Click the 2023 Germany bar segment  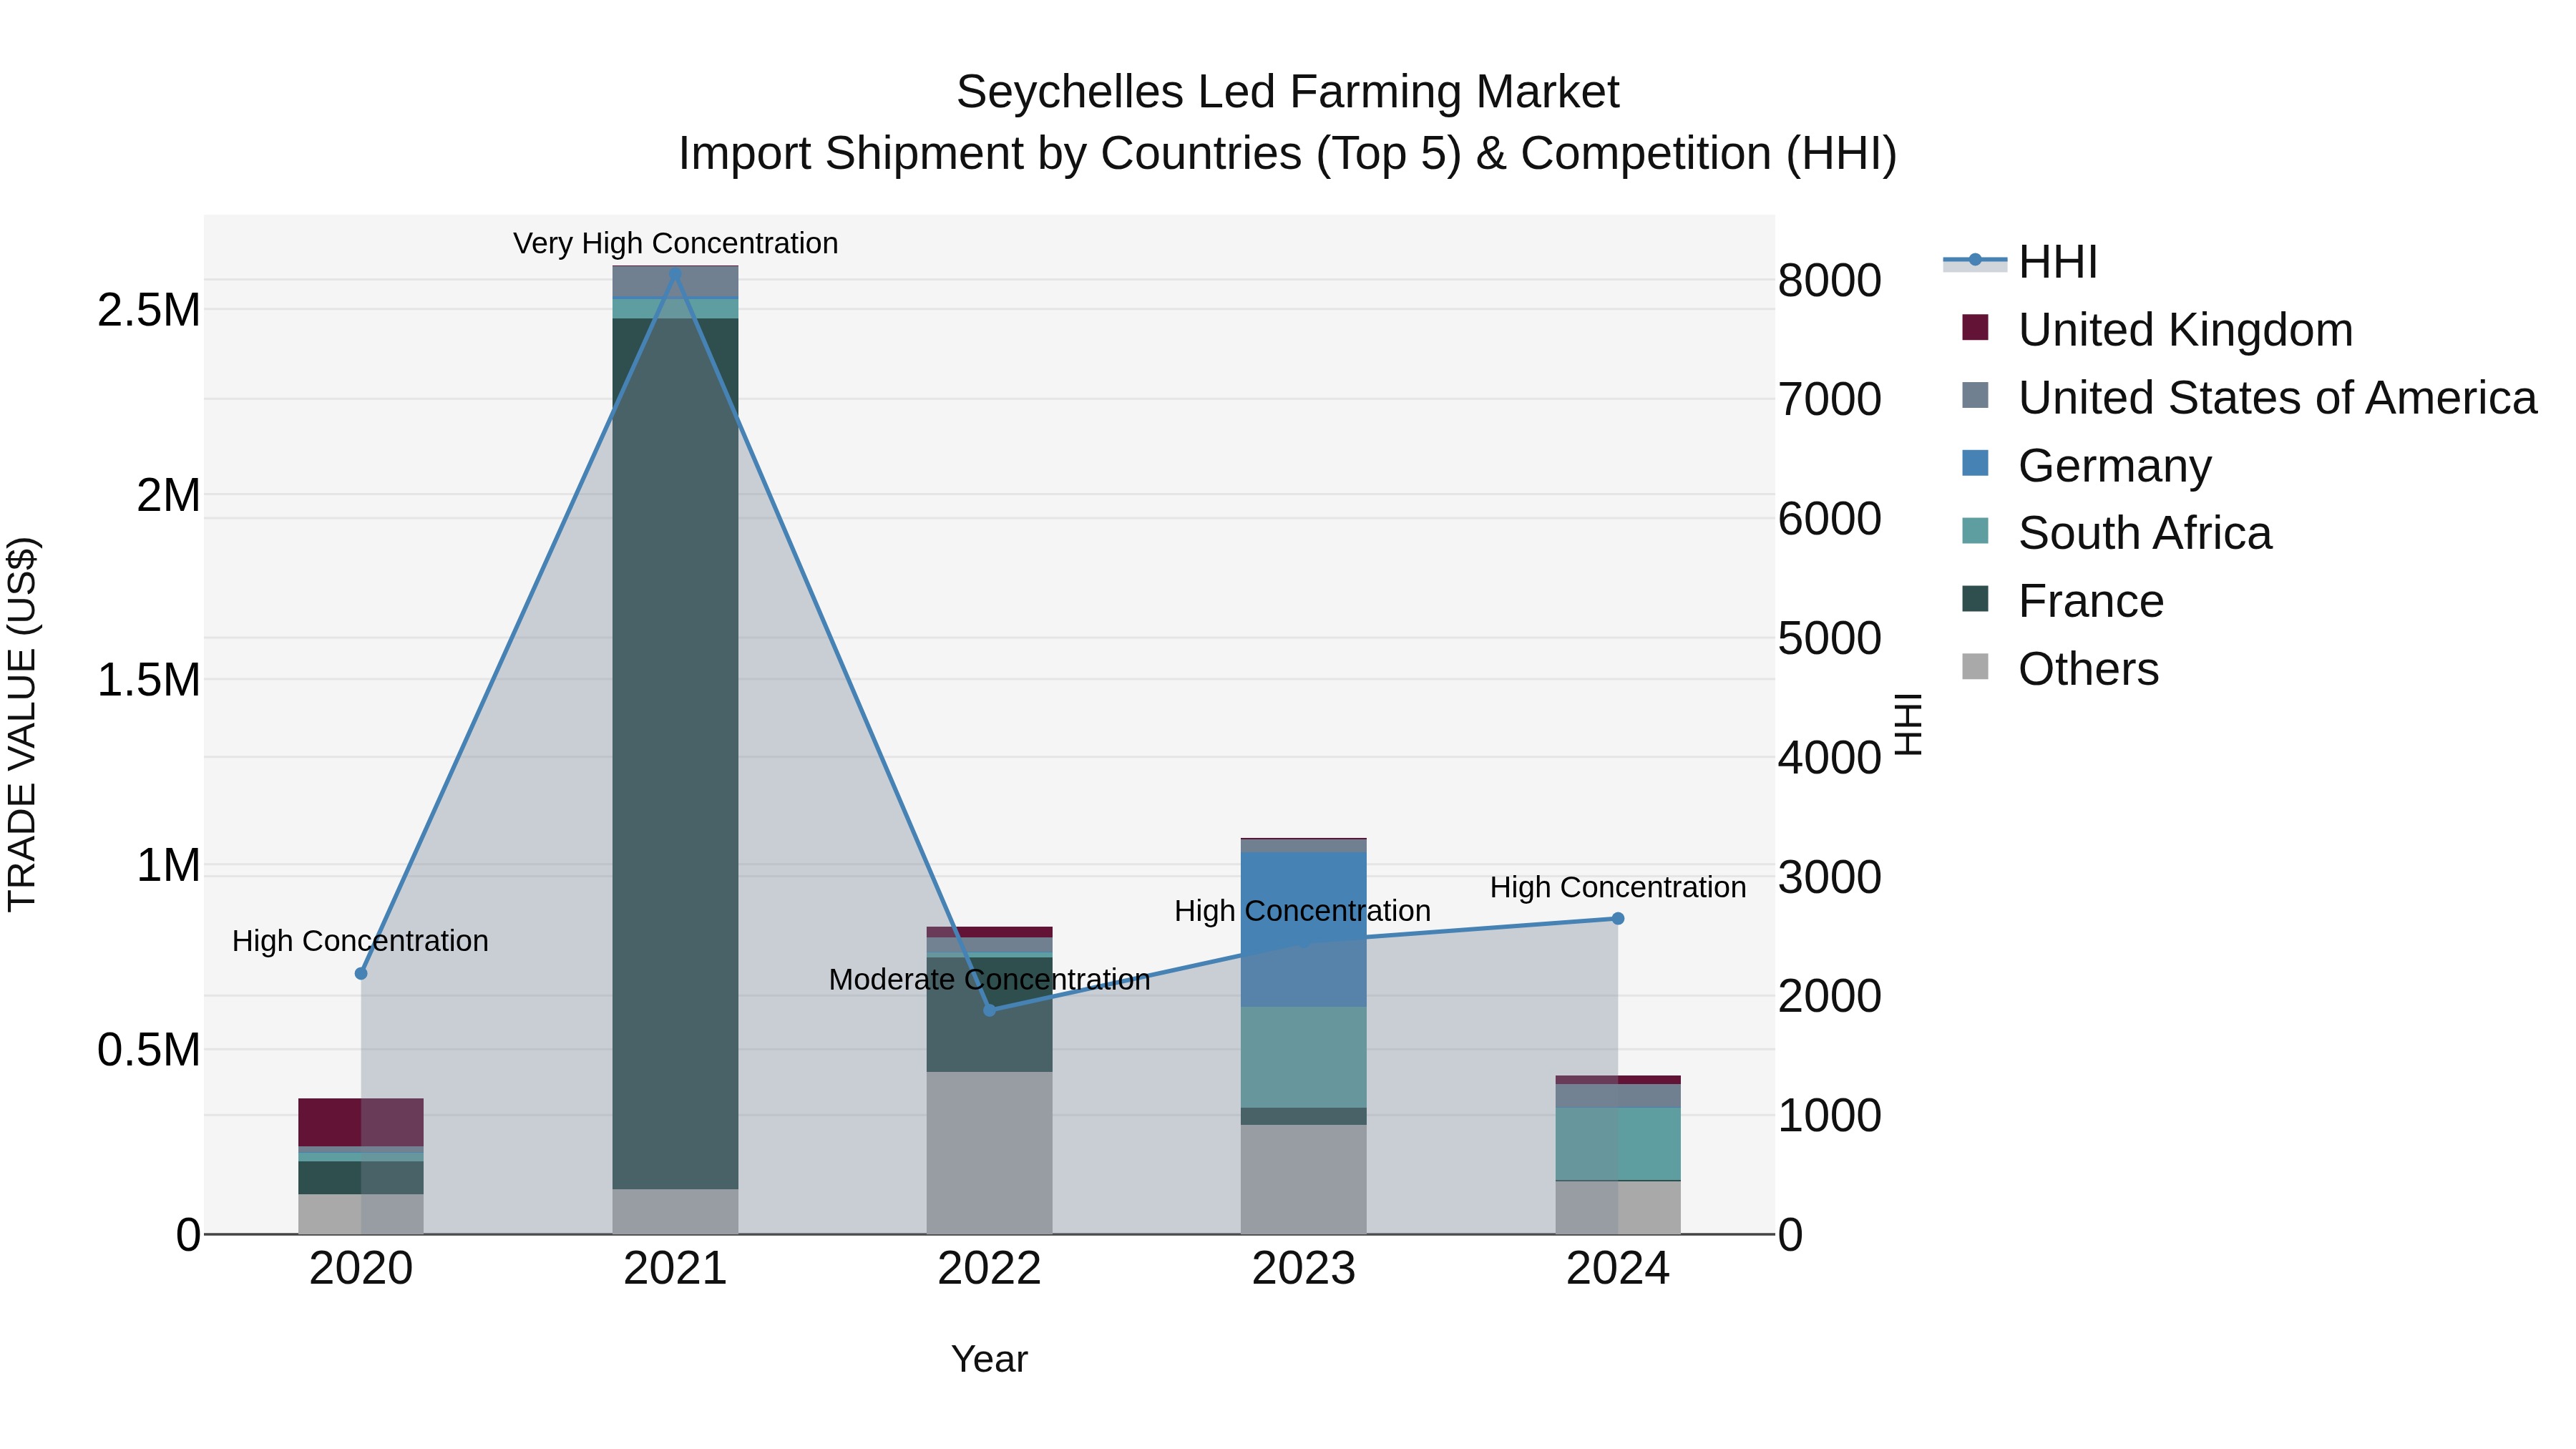1303,929
